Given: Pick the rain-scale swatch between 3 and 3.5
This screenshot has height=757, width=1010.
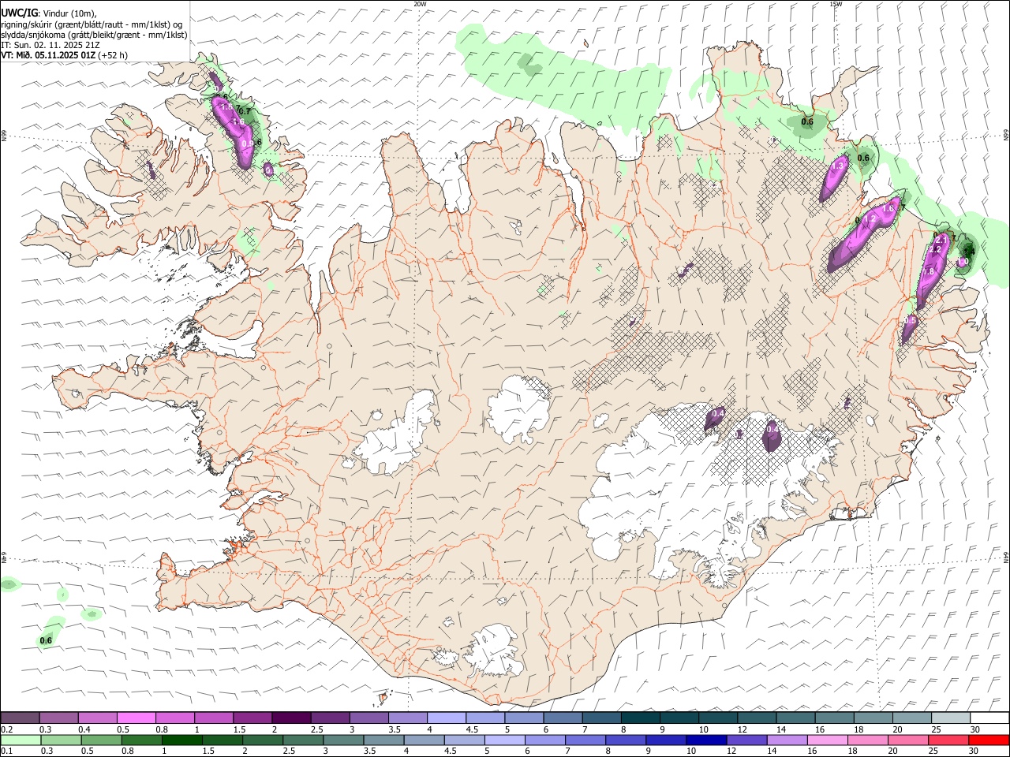Looking at the screenshot, I should [x=343, y=740].
